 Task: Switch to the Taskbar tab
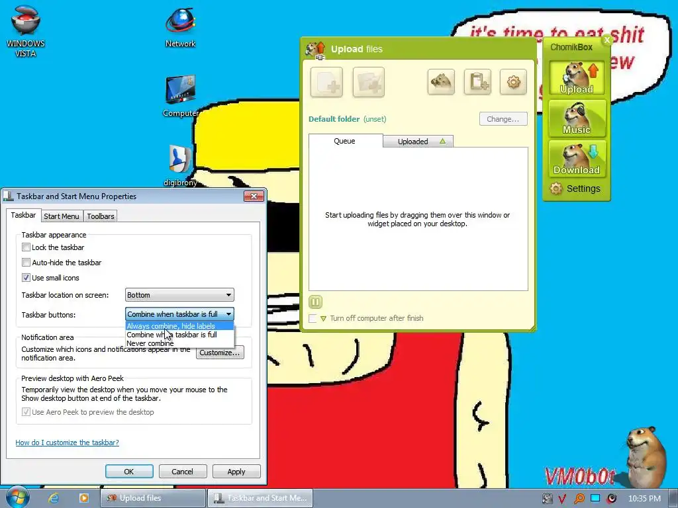[x=23, y=215]
